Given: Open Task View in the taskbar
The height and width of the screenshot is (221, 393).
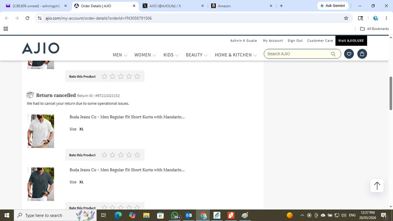Looking at the screenshot, I should click(x=103, y=215).
